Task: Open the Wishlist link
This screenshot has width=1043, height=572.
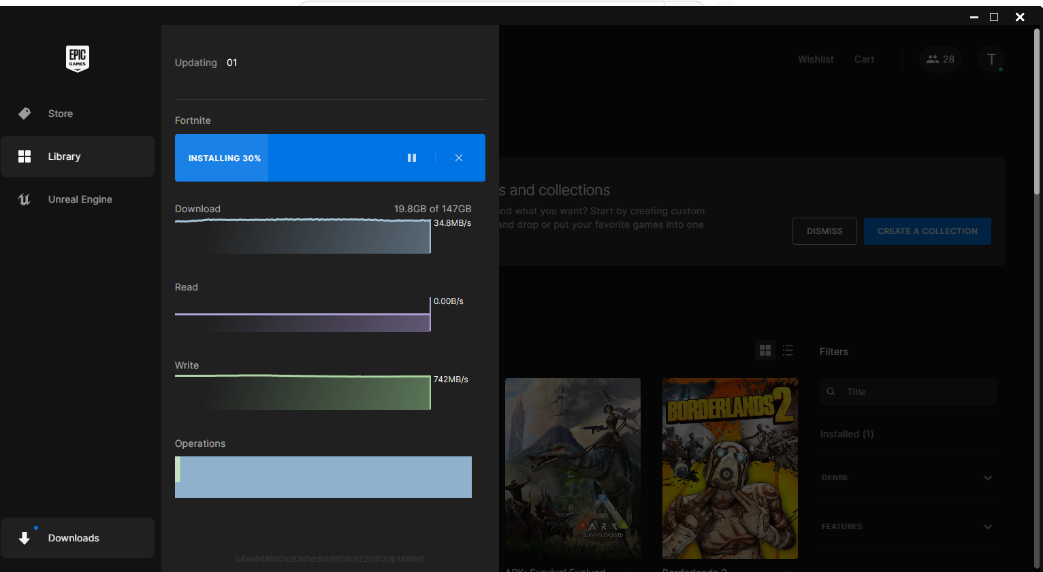Action: tap(816, 59)
